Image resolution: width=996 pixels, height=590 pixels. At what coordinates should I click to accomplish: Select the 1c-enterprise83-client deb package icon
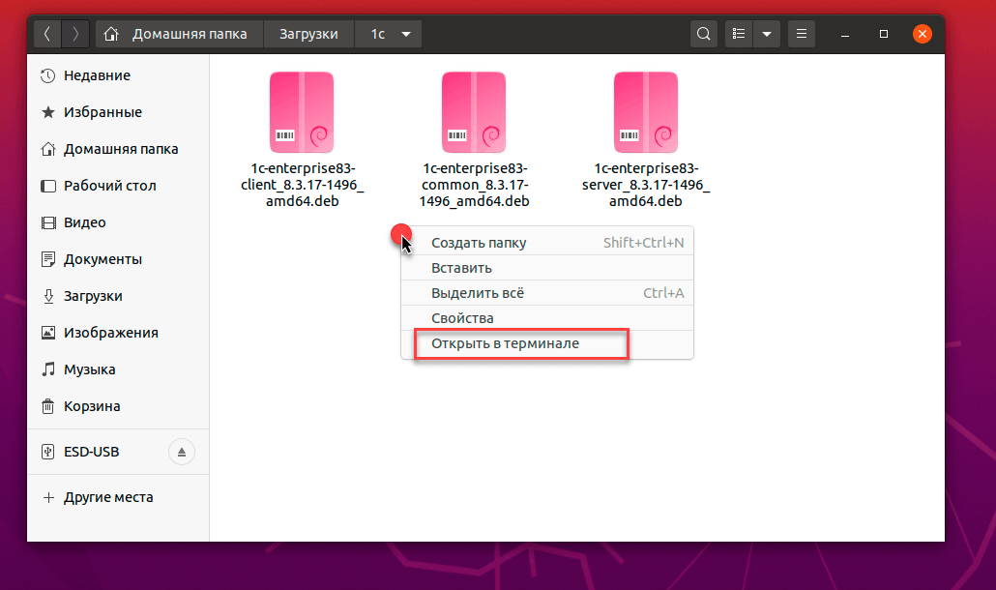302,112
